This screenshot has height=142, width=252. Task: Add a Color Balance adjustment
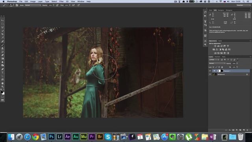[x=217, y=49]
